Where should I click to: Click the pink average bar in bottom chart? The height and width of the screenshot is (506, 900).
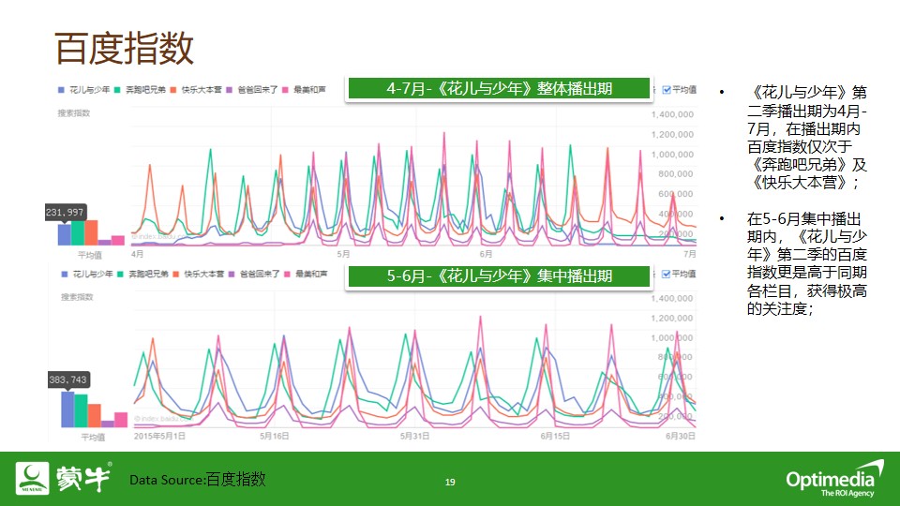(121, 420)
